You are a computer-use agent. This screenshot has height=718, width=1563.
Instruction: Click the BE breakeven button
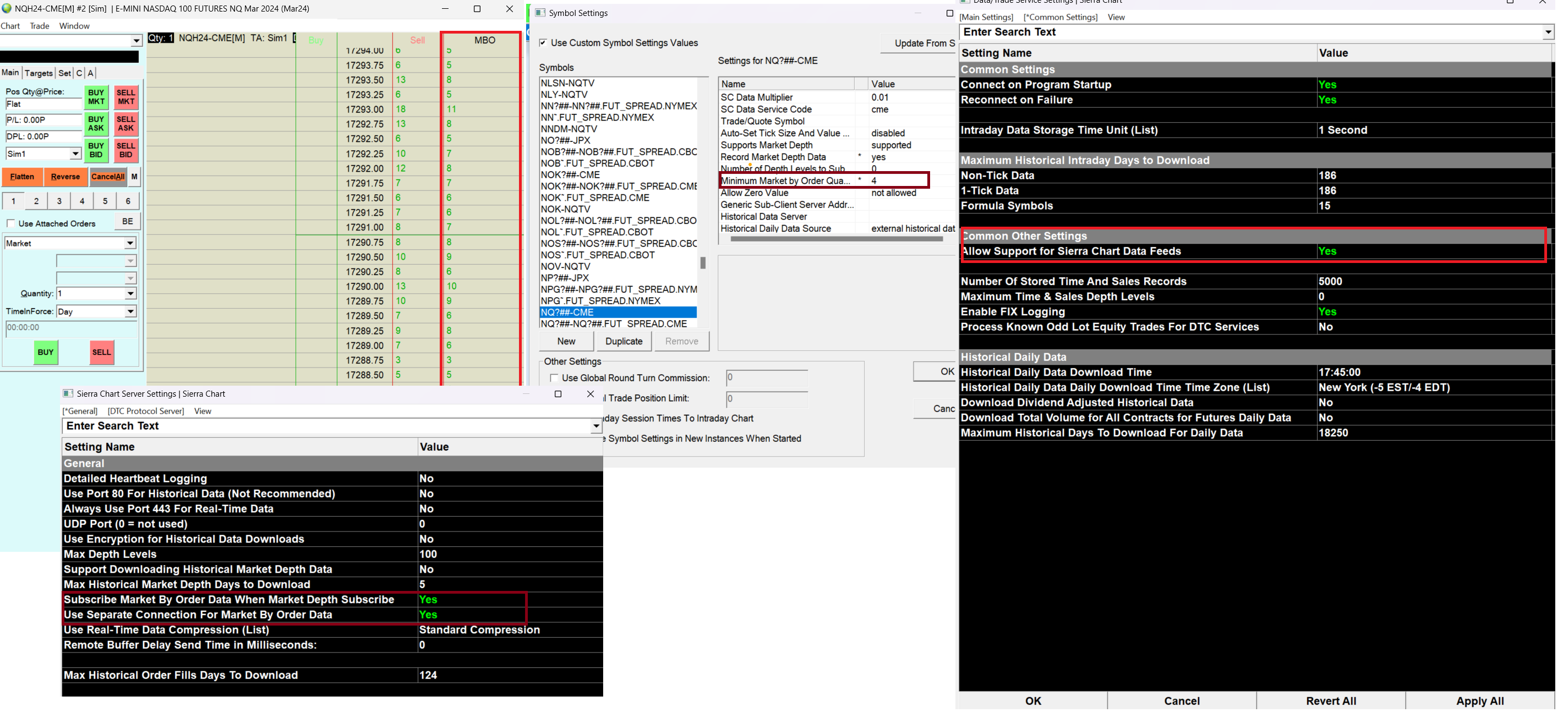[128, 221]
